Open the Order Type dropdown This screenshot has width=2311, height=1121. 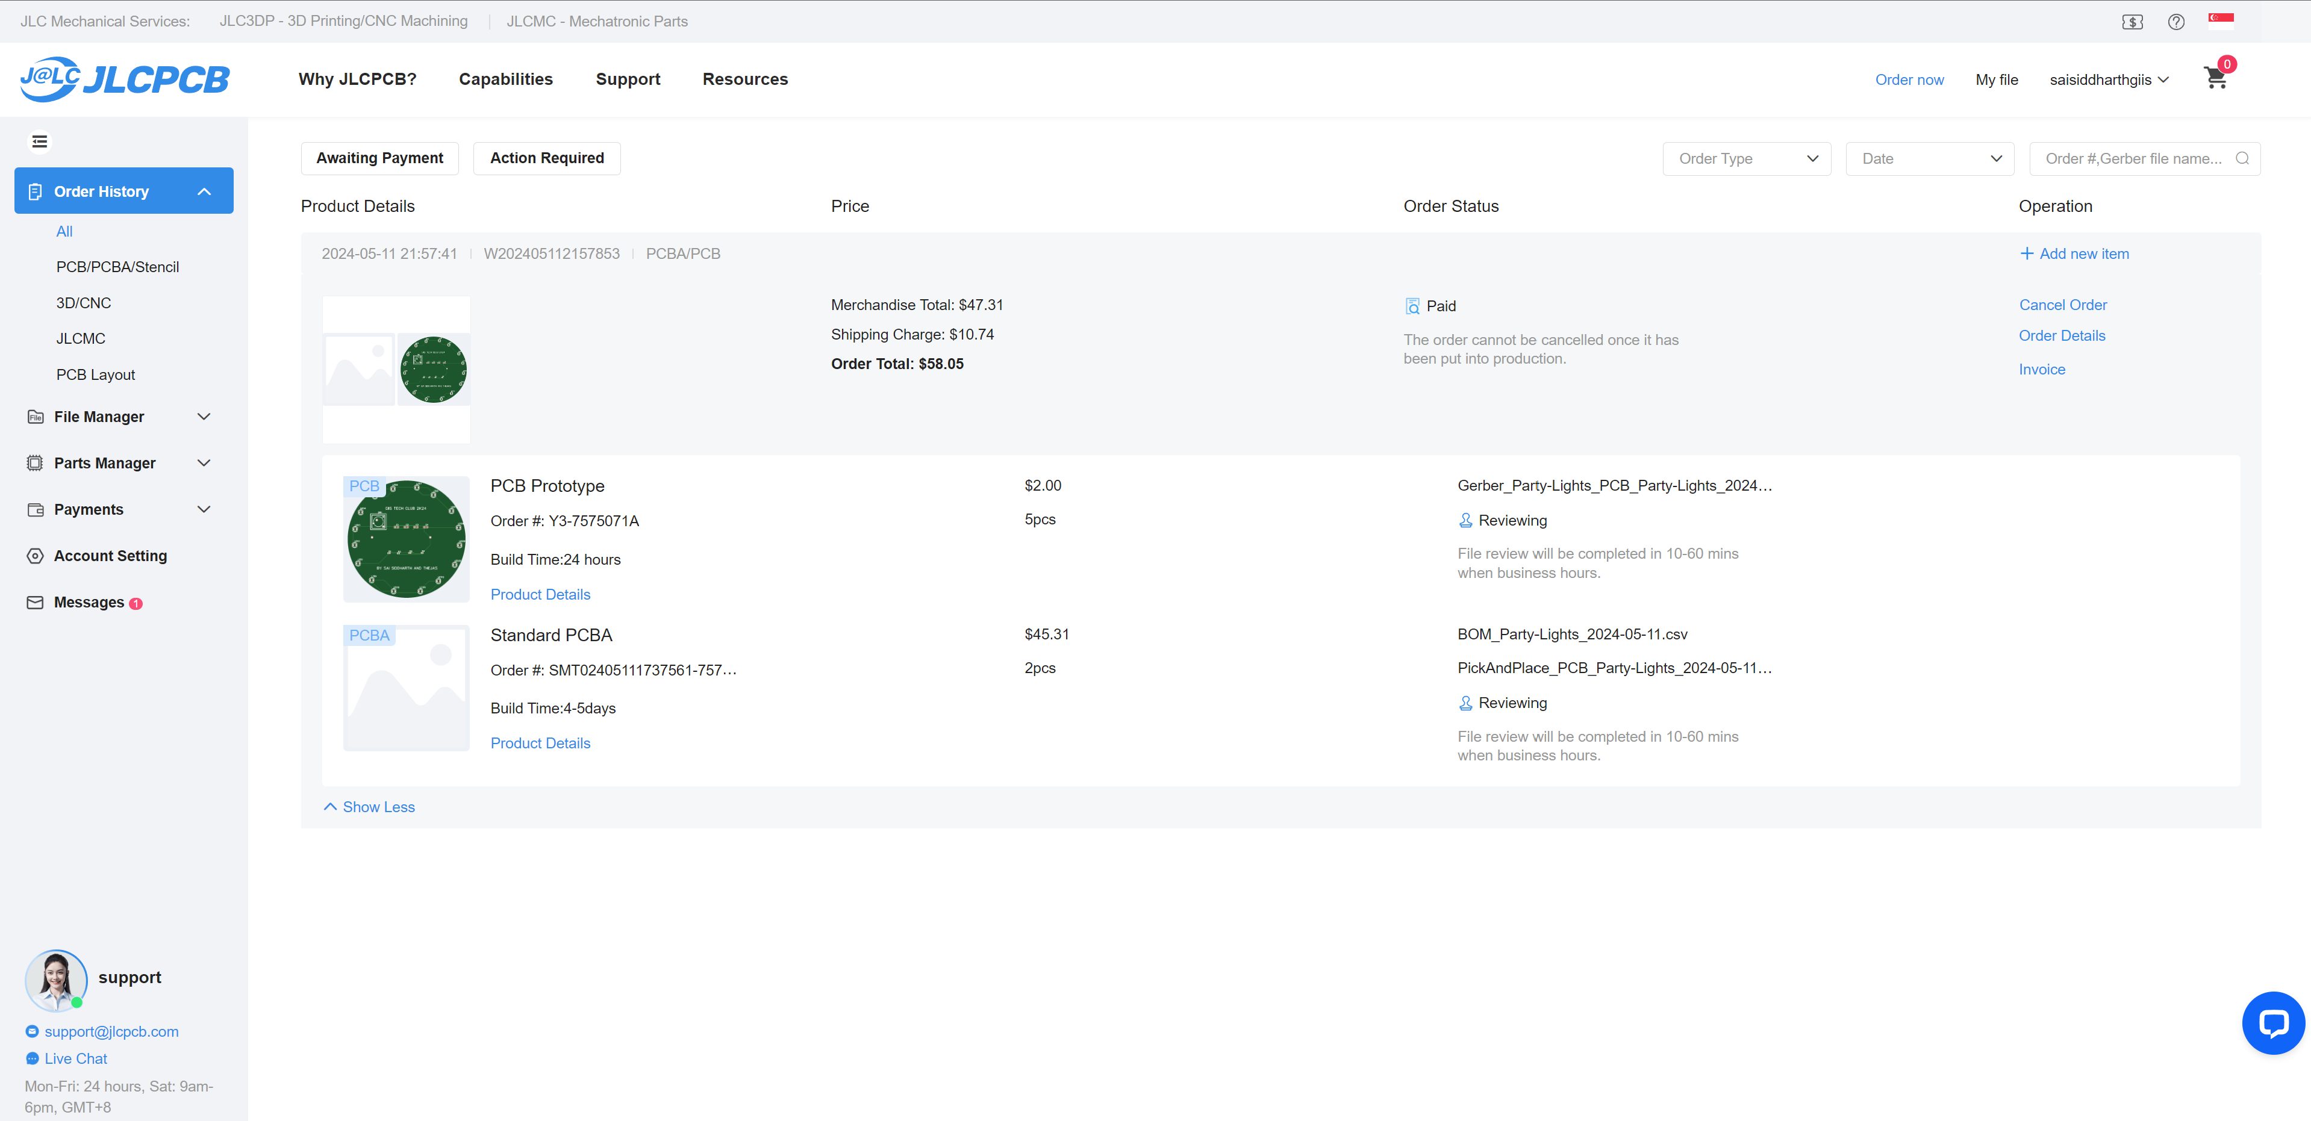click(1746, 159)
